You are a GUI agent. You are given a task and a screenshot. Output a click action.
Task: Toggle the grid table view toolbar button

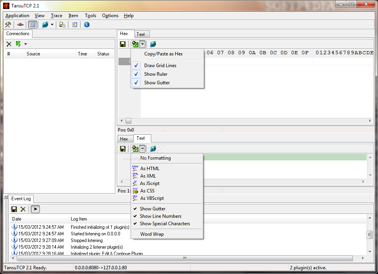pos(32,25)
